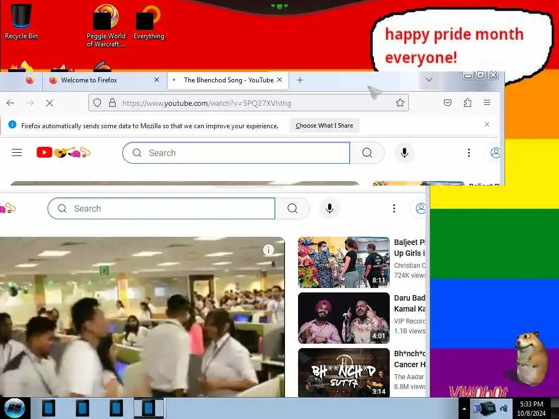Viewport: 559px width, 419px height.
Task: Open the Baljeet video thumbnail 8:11
Action: (344, 262)
